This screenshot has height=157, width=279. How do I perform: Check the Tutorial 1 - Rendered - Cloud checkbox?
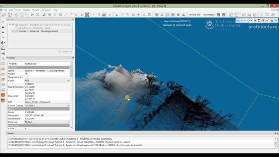(x=17, y=28)
